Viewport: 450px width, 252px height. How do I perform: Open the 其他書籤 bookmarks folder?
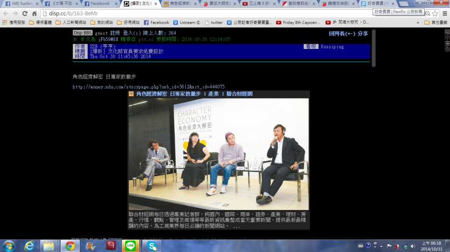coord(435,22)
